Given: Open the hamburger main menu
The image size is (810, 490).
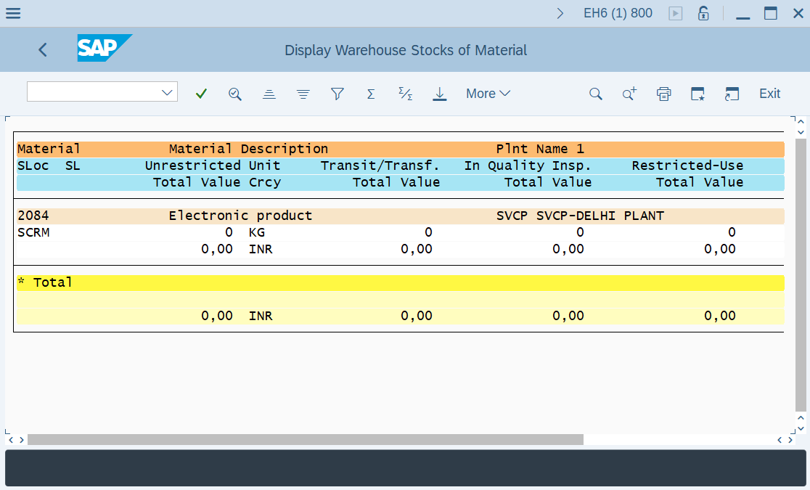Looking at the screenshot, I should (13, 13).
